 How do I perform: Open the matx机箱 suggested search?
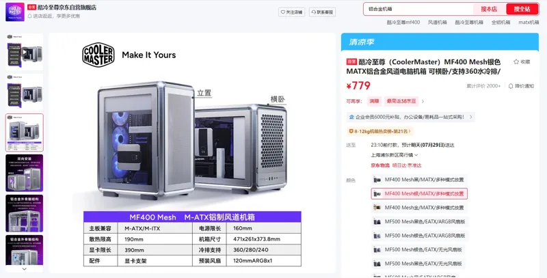click(529, 23)
